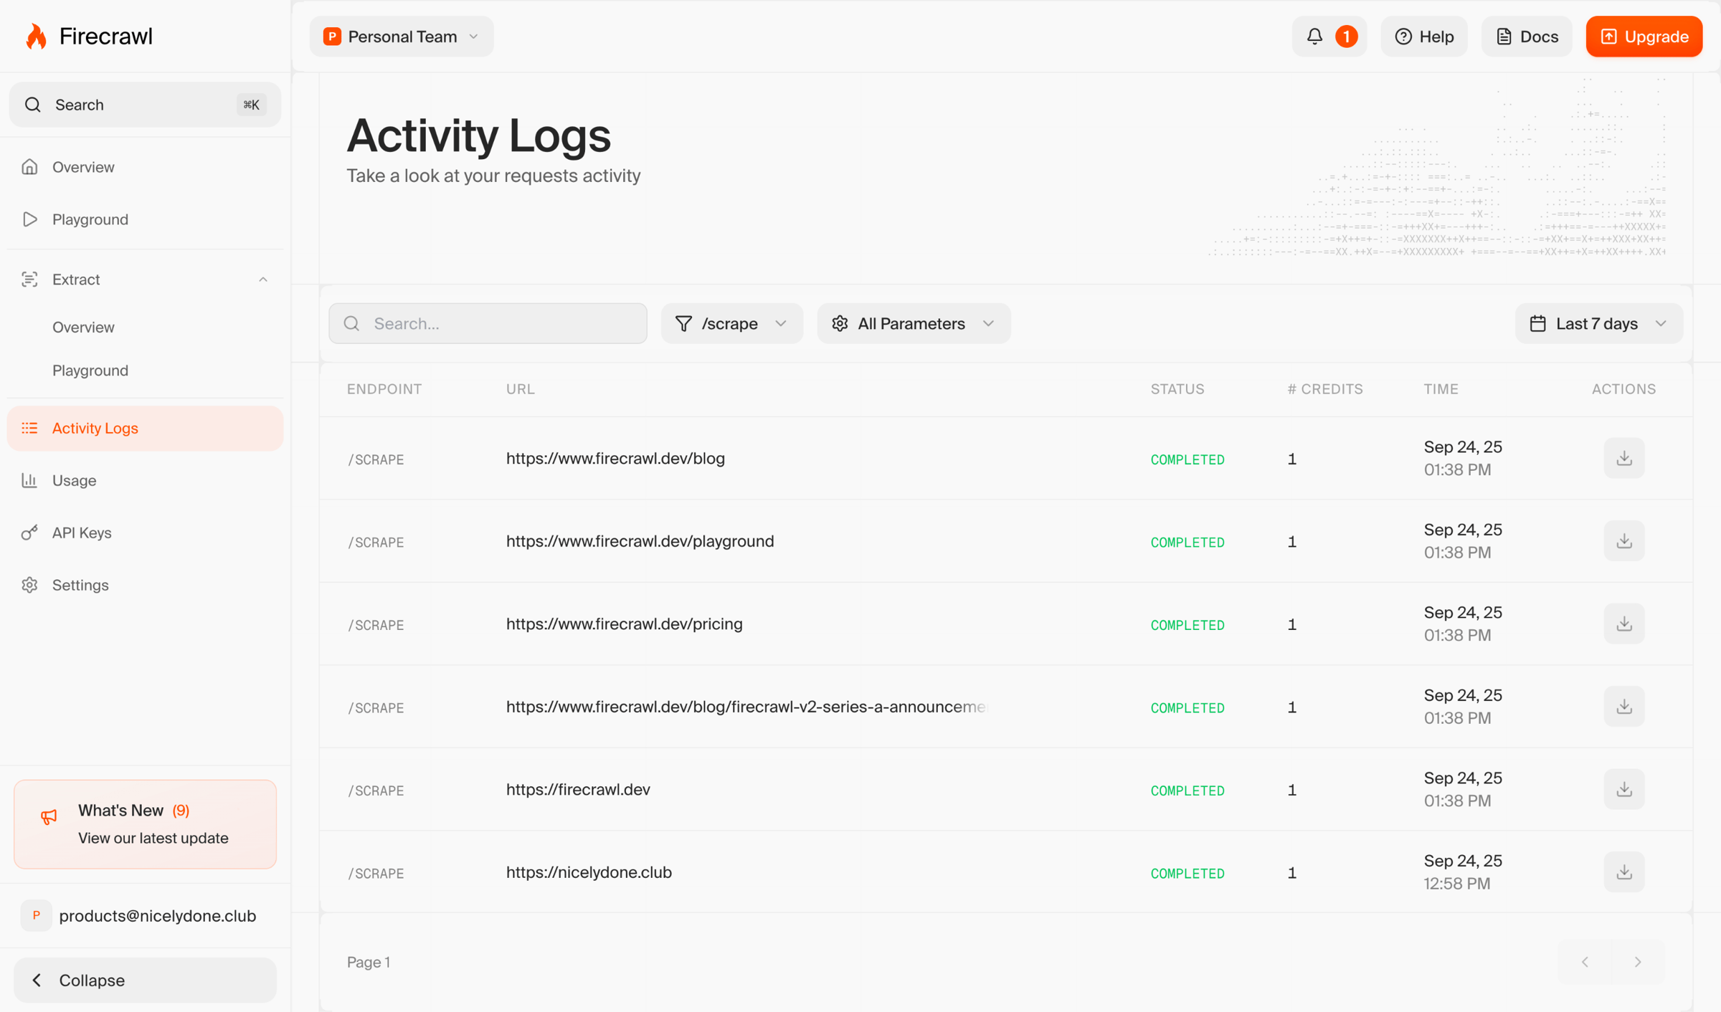The width and height of the screenshot is (1721, 1012).
Task: Download the firecrawl.dev/playground scrape result
Action: coord(1623,541)
